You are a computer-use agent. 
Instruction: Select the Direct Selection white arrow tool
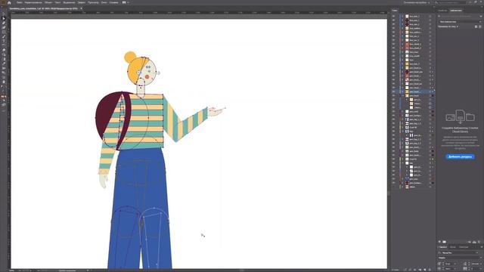point(4,18)
